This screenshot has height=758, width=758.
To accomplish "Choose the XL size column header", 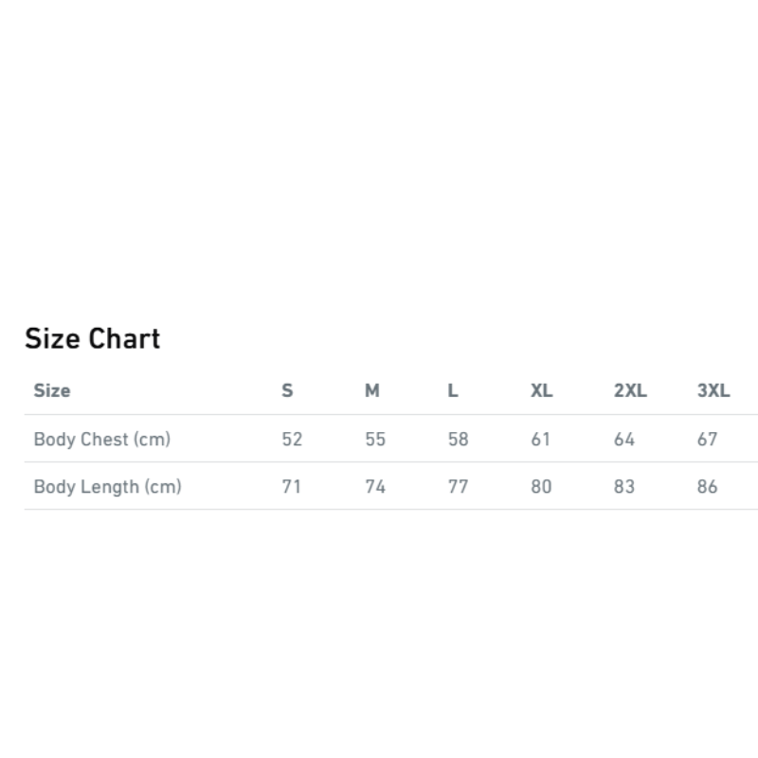I will click(541, 390).
